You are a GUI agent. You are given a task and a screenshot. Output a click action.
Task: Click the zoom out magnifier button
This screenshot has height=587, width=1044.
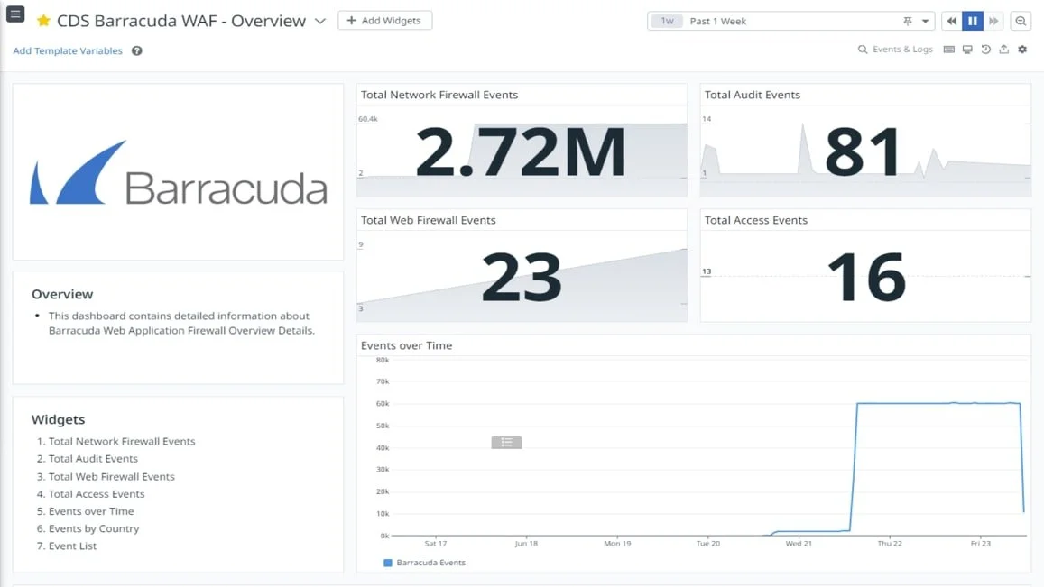[1021, 20]
